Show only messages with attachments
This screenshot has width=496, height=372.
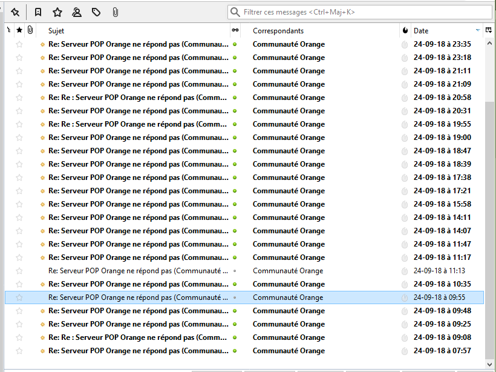click(x=115, y=12)
